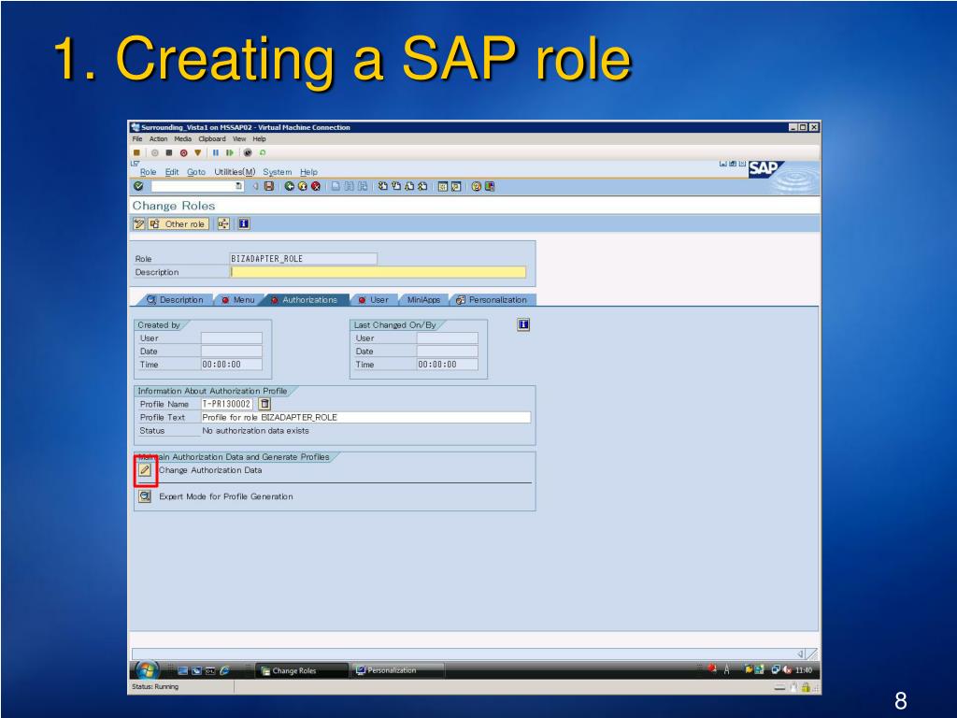Open the Clipboard menu

pyautogui.click(x=212, y=139)
